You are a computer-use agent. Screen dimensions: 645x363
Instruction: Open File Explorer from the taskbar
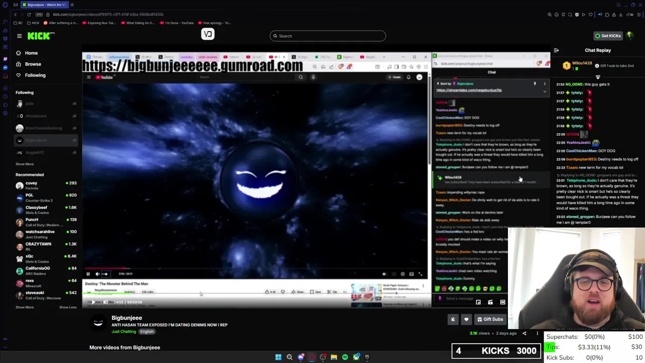334,357
